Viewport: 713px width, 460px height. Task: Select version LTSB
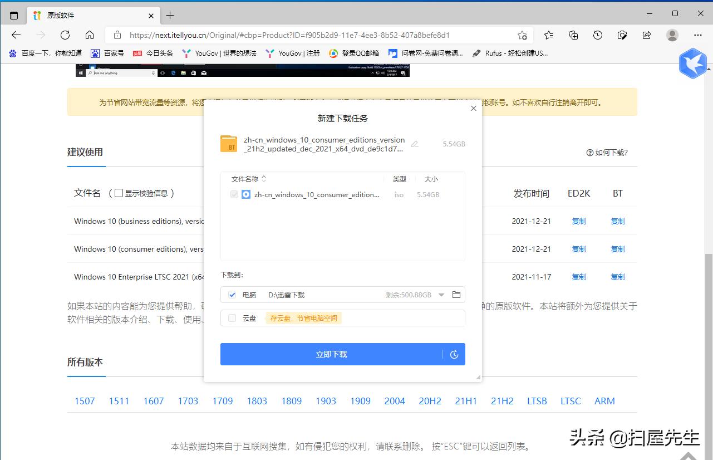coord(537,401)
